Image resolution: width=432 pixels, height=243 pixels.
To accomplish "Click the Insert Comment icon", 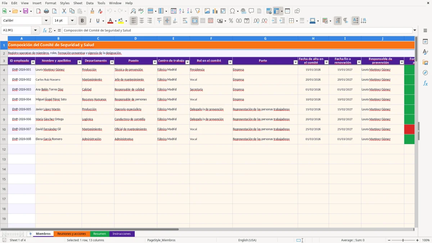I will (x=251, y=11).
